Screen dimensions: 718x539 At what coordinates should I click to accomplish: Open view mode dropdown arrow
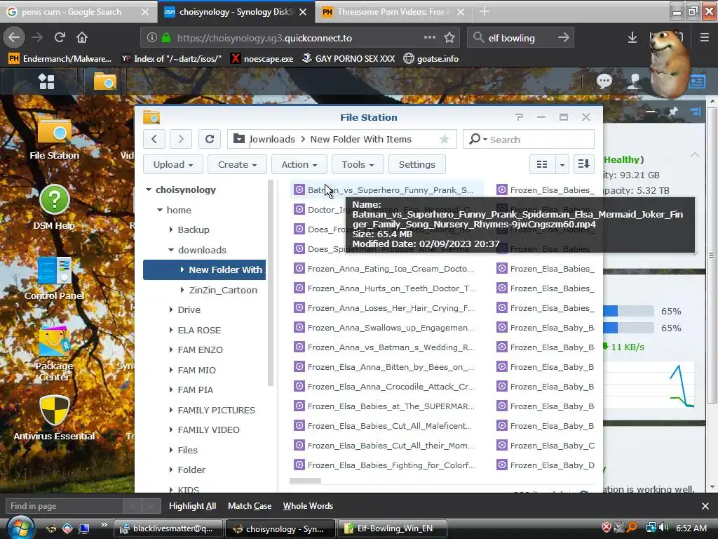562,164
